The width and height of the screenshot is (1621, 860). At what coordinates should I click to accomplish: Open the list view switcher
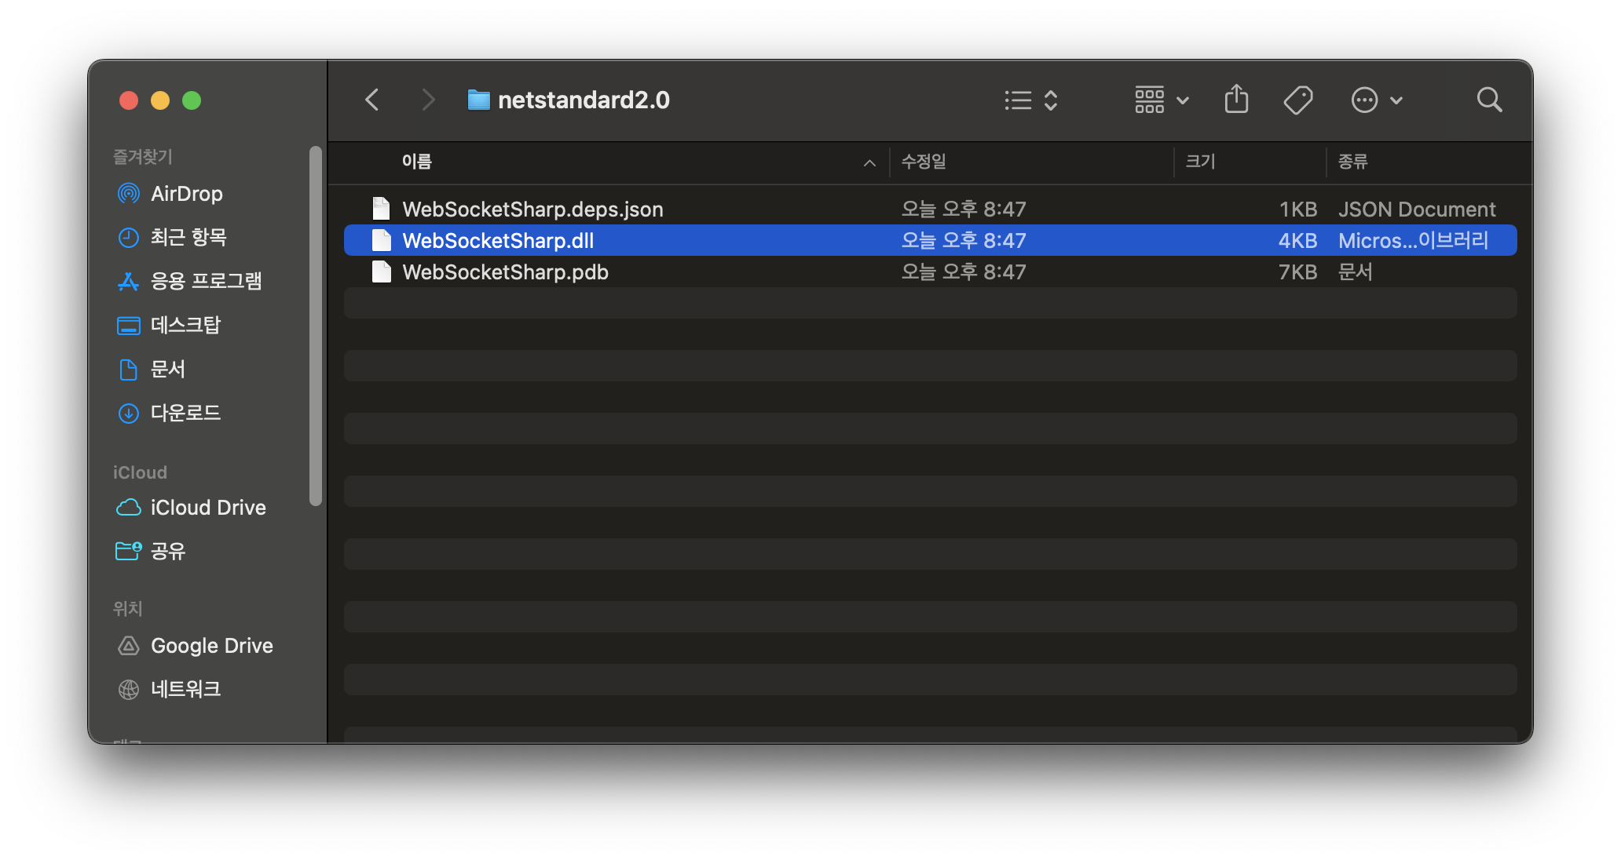[x=1031, y=100]
